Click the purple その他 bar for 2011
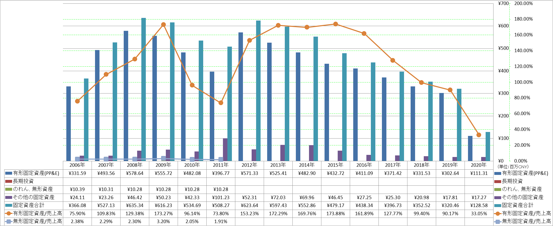 coord(225,150)
